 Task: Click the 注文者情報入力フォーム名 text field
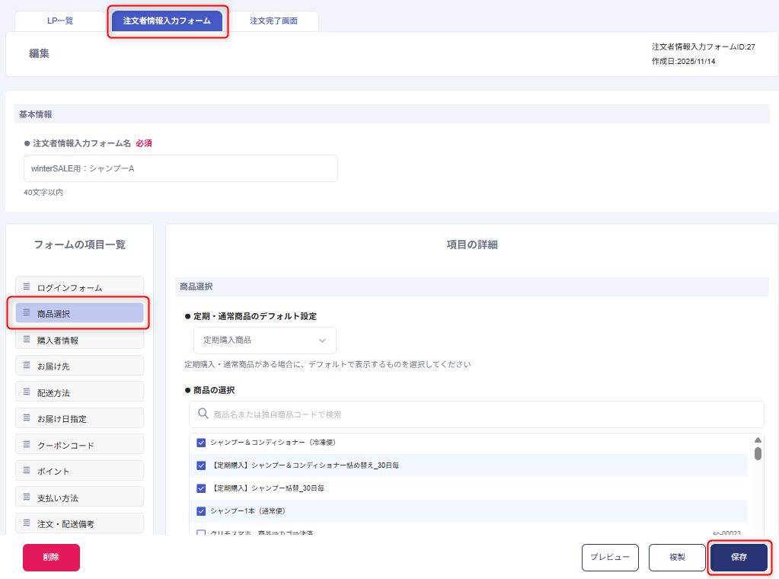point(180,168)
